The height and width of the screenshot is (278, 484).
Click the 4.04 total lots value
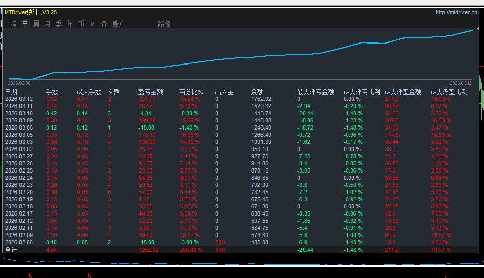click(52, 250)
